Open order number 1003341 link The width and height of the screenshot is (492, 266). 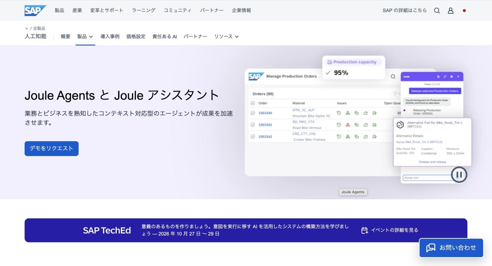pos(265,125)
